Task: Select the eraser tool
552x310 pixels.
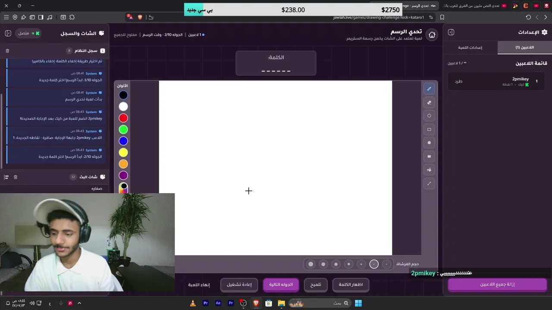Action: point(429,102)
